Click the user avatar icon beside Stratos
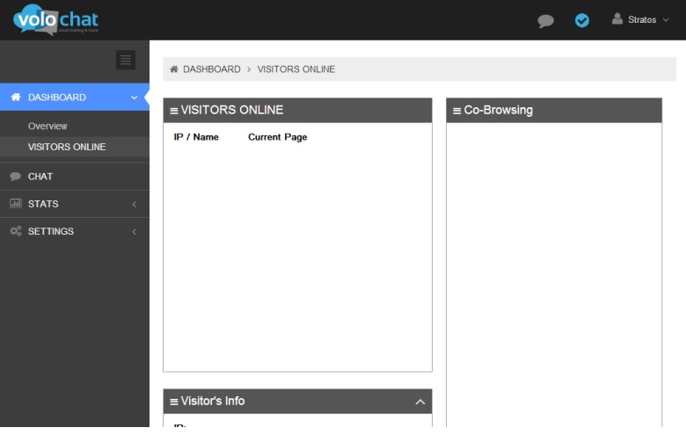Viewport: 686px width, 435px height. click(x=617, y=19)
